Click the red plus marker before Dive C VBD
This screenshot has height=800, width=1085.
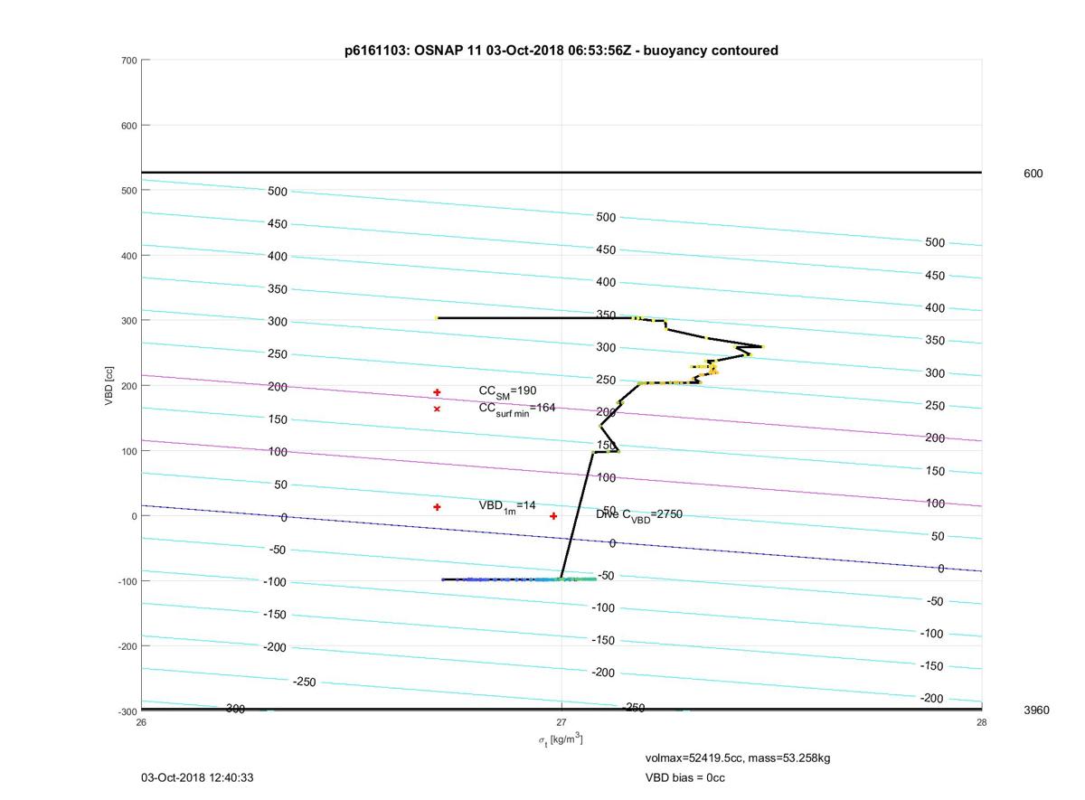(x=553, y=516)
